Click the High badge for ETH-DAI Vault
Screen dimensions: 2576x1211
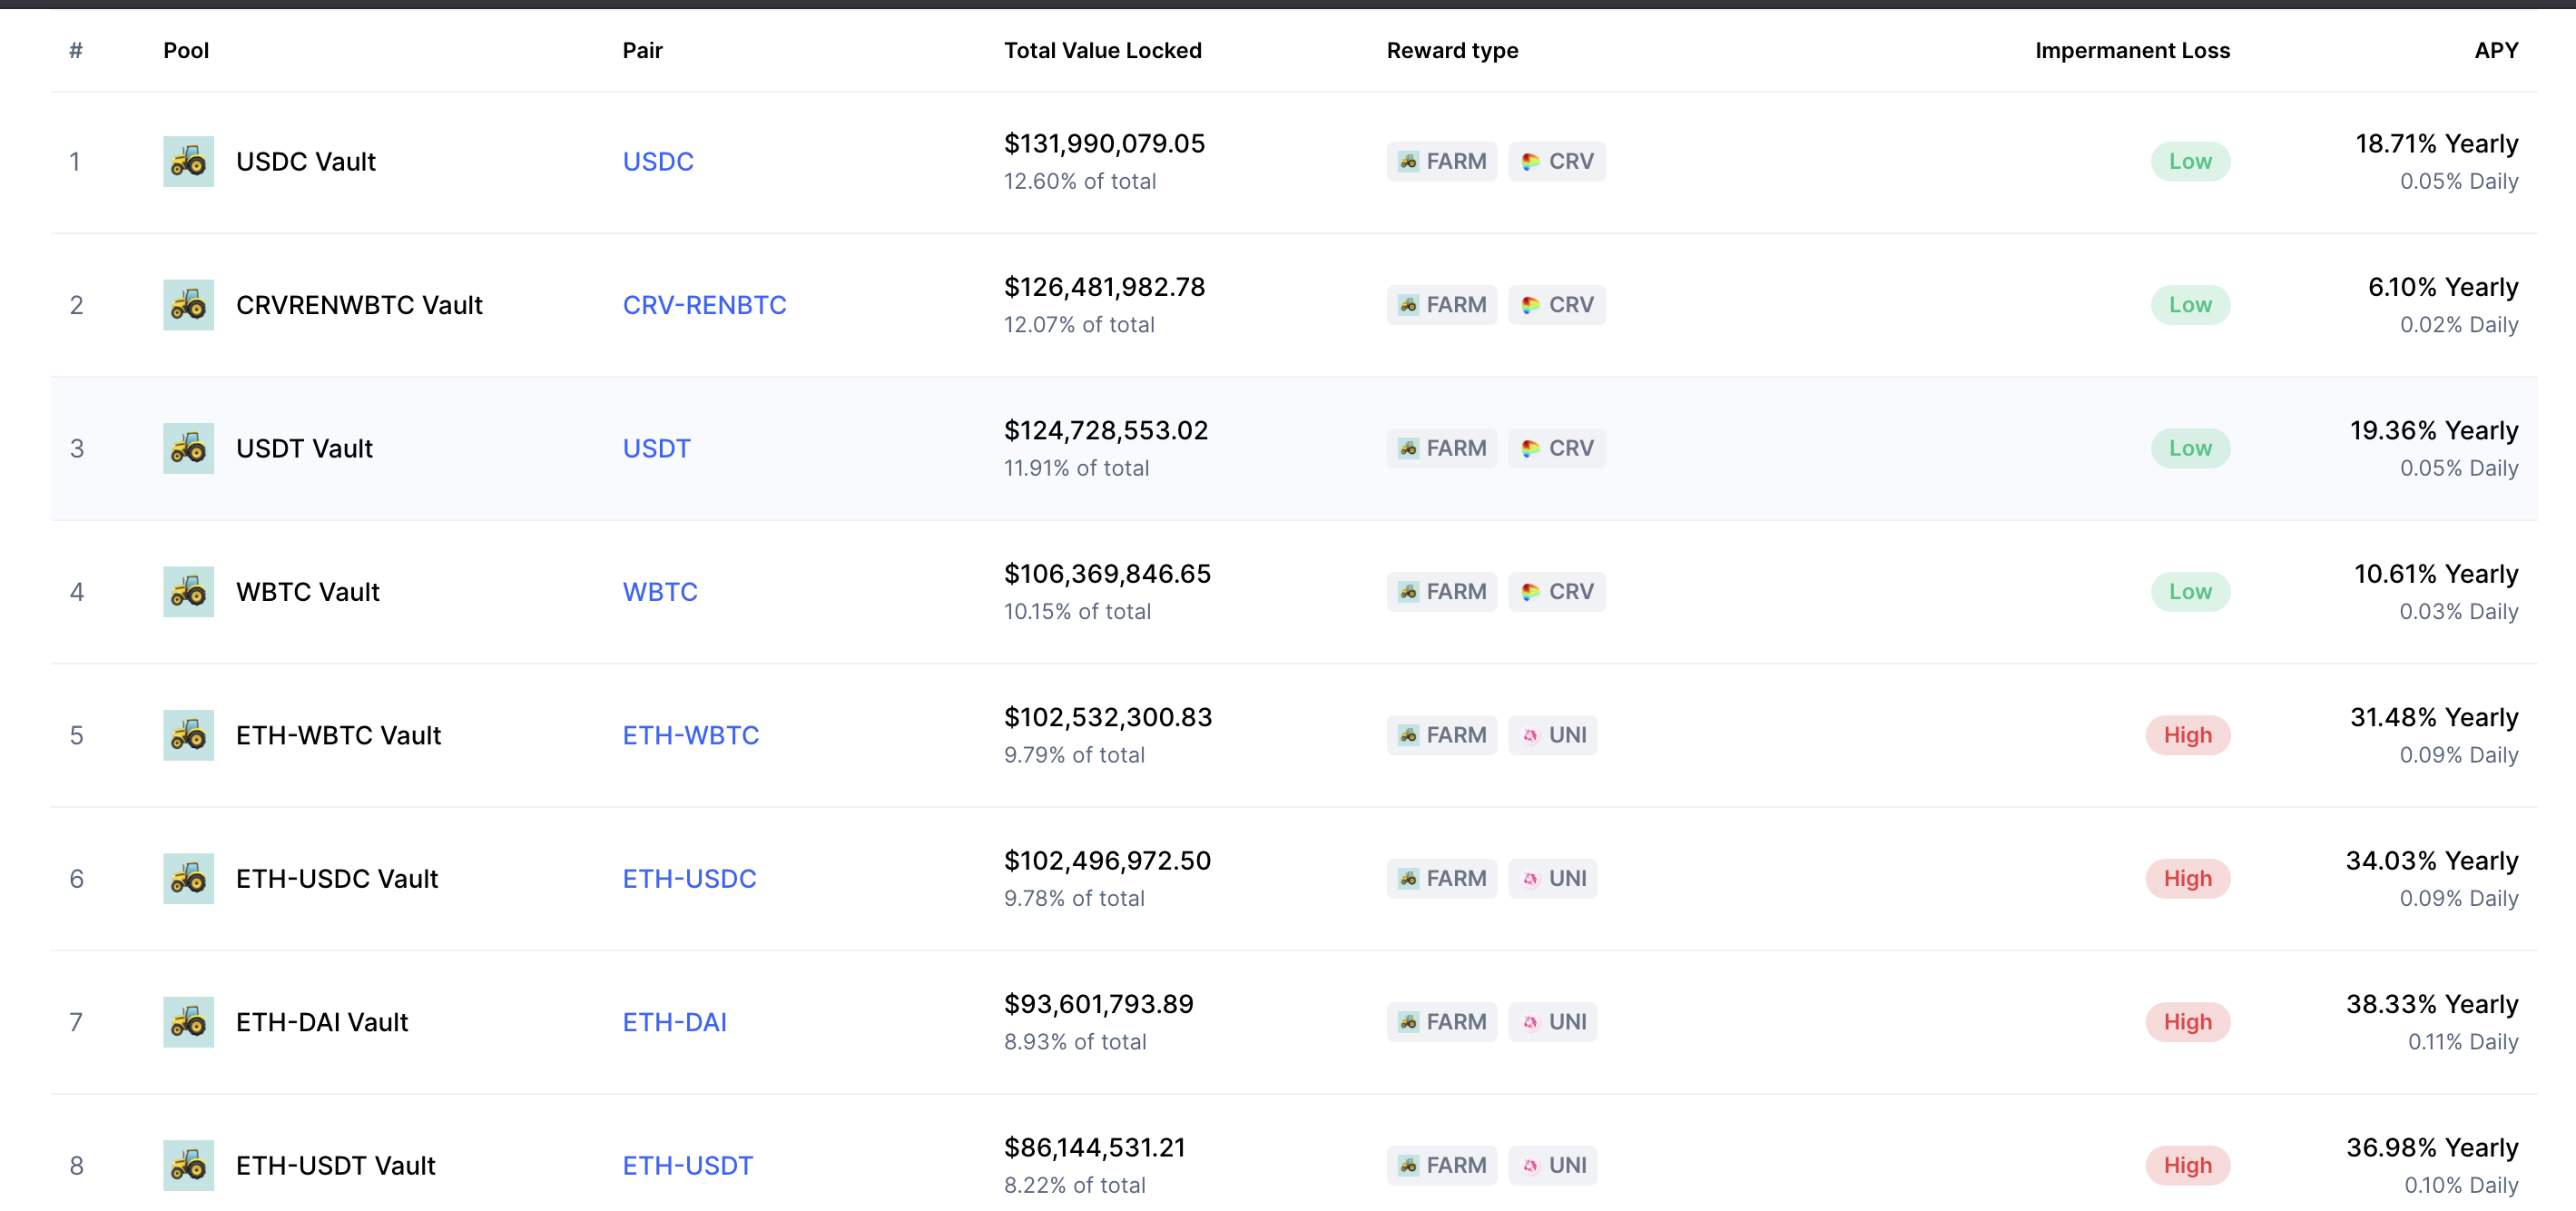pos(2188,1022)
